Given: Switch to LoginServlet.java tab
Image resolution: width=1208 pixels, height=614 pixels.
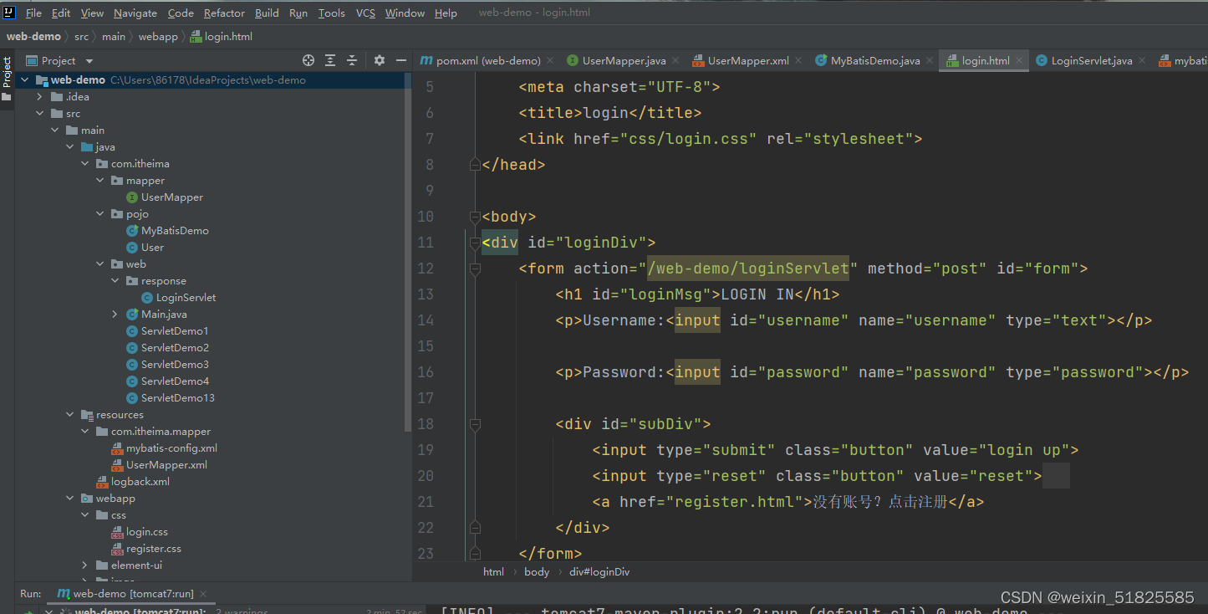Looking at the screenshot, I should tap(1091, 60).
